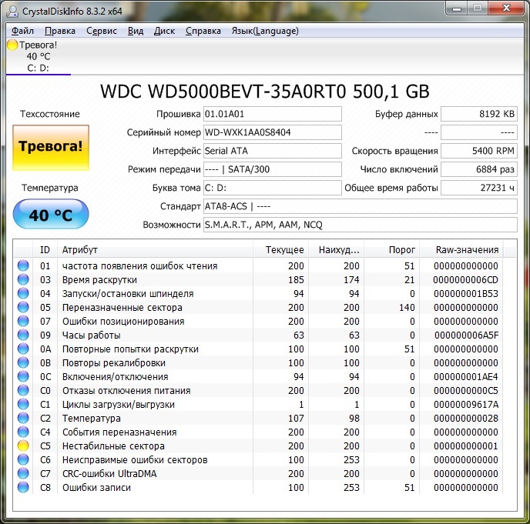
Task: Click the ID column header
Action: click(45, 250)
